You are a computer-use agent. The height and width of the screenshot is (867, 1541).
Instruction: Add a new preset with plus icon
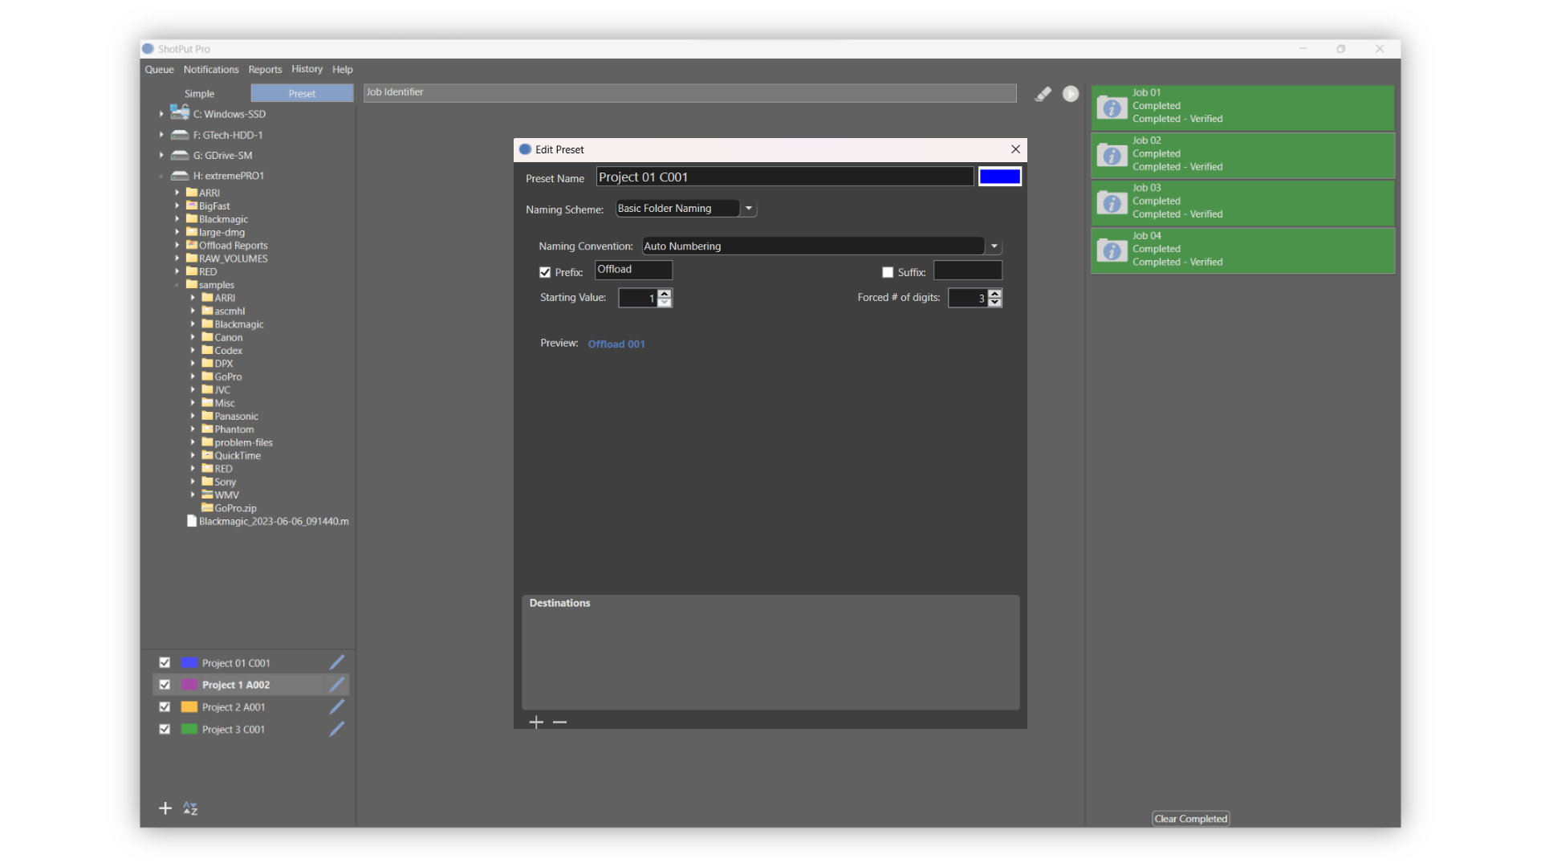click(x=165, y=808)
